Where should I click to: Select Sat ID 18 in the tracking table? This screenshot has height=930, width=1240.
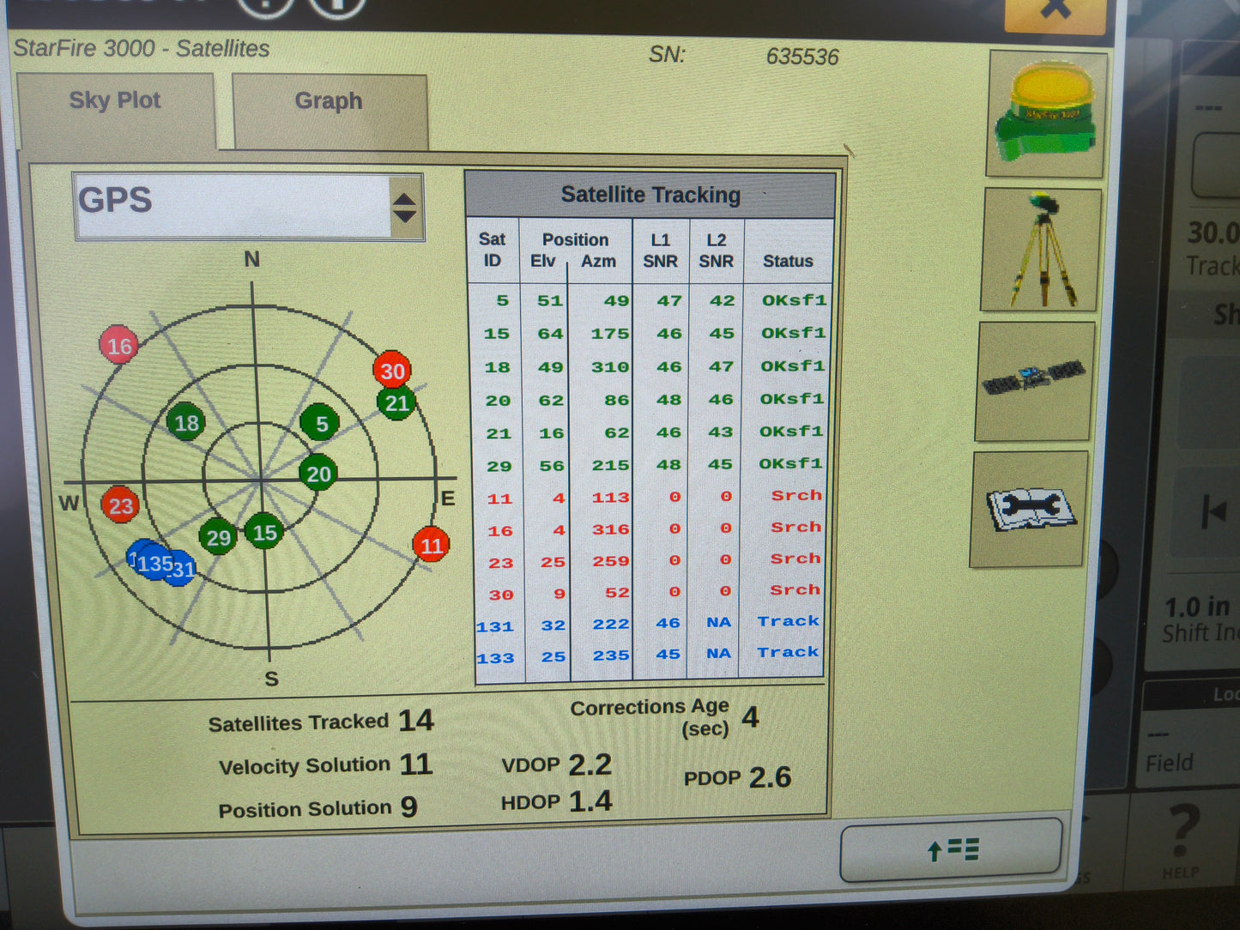tap(498, 367)
